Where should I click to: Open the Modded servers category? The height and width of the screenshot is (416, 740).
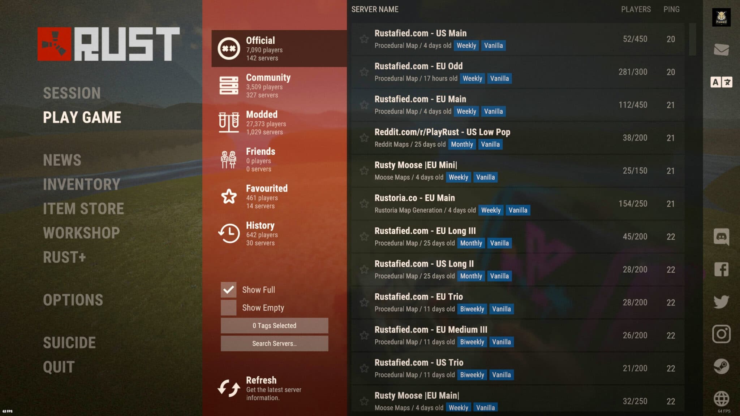point(279,122)
